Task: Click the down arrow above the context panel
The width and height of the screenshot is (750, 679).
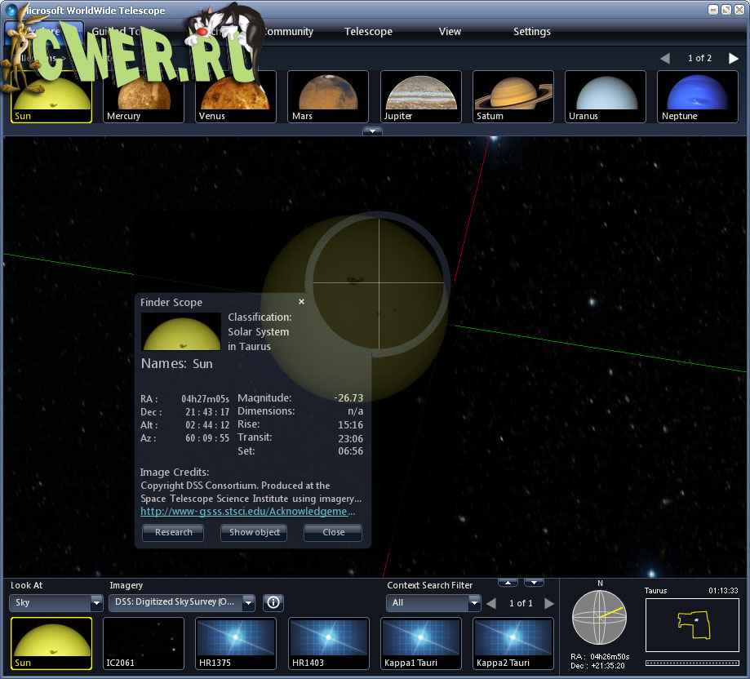Action: tap(534, 582)
